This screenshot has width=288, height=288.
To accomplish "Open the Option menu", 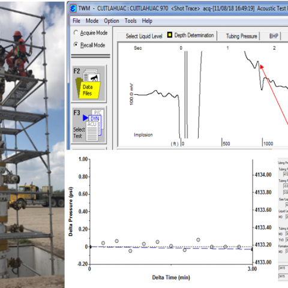I will (112, 21).
